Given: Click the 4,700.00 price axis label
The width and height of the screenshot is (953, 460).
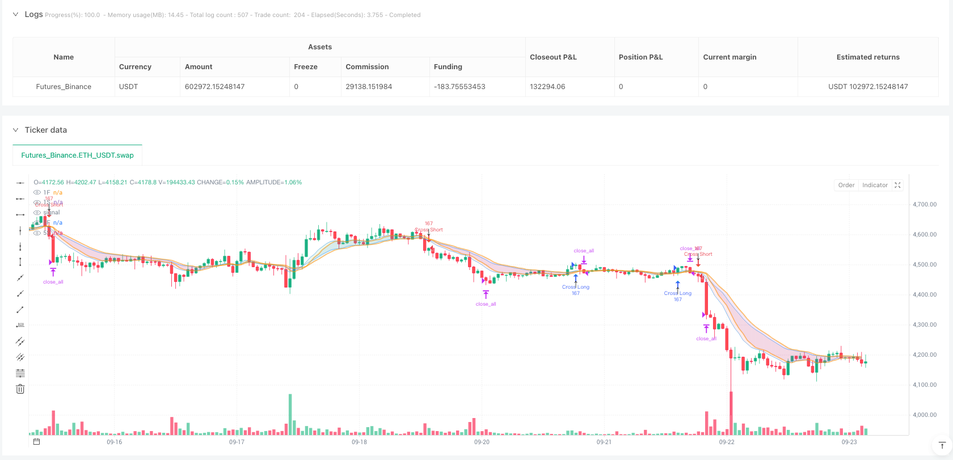Looking at the screenshot, I should click(x=925, y=204).
